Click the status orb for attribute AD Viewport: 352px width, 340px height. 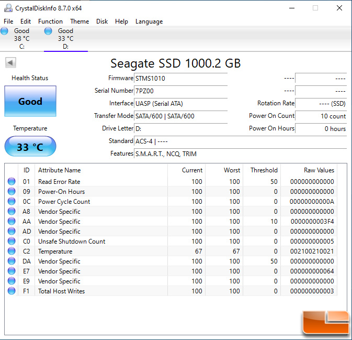pyautogui.click(x=12, y=231)
